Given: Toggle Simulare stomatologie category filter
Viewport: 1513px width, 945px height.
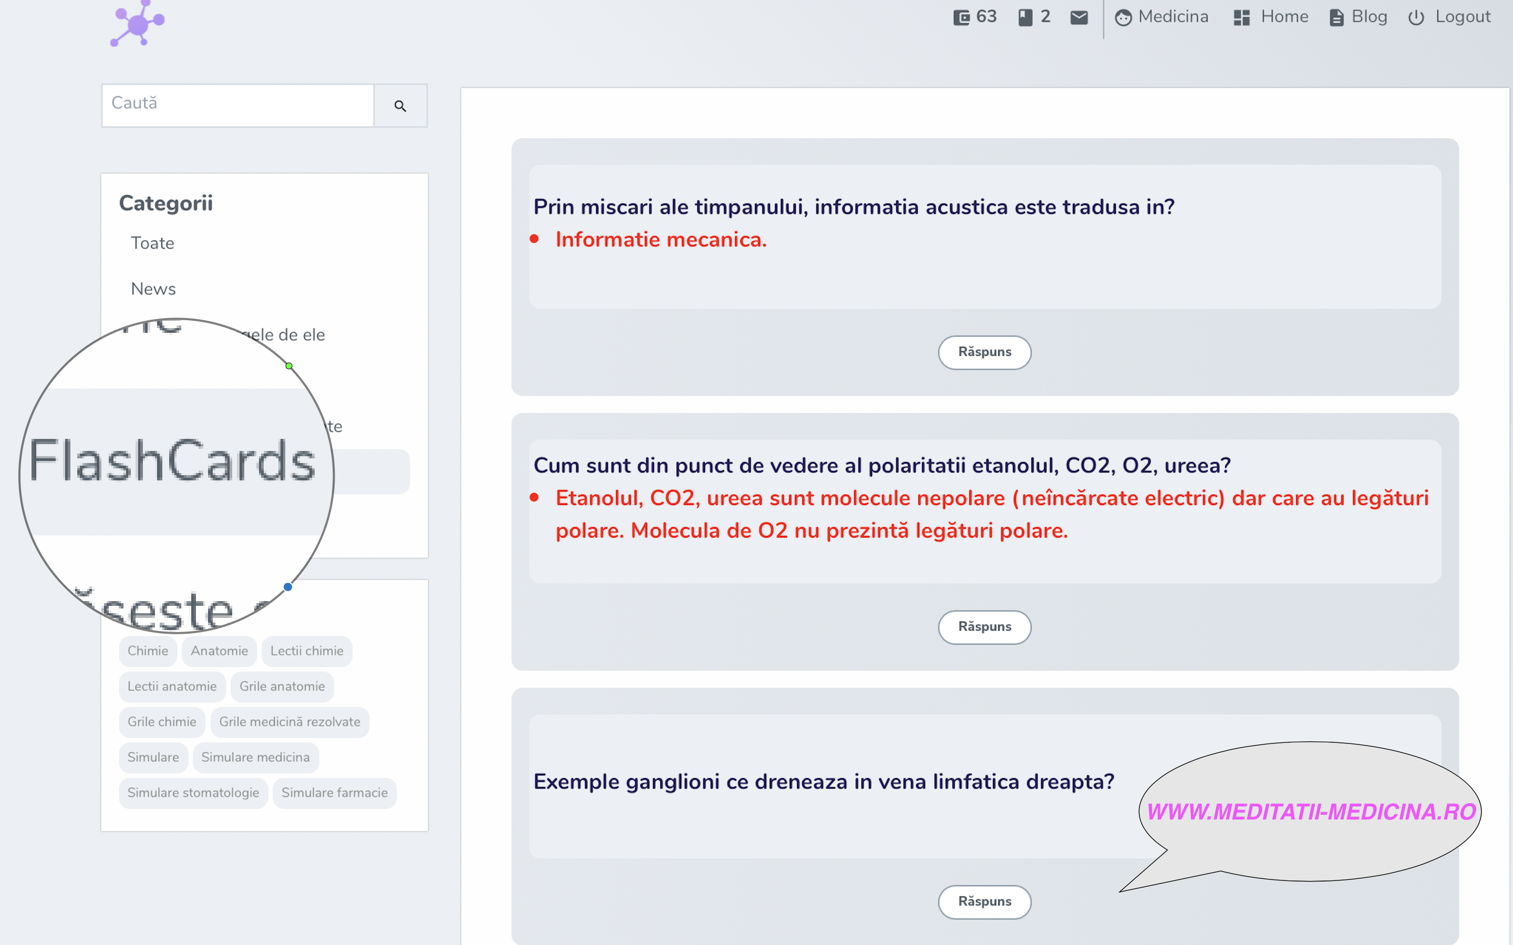Looking at the screenshot, I should 193,792.
